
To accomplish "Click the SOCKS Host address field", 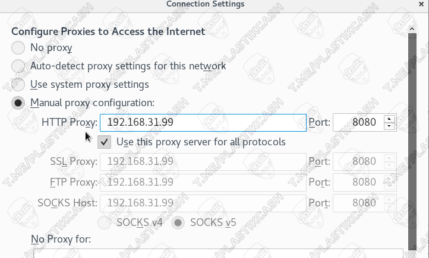I will pyautogui.click(x=203, y=203).
